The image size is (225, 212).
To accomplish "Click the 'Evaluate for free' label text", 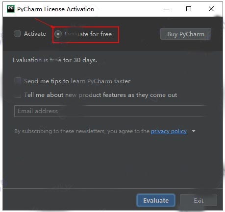I will pos(88,34).
